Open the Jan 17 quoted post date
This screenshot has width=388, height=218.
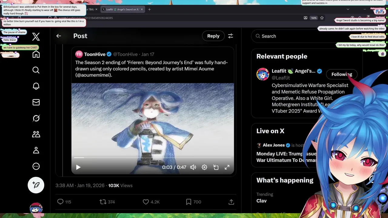(148, 54)
